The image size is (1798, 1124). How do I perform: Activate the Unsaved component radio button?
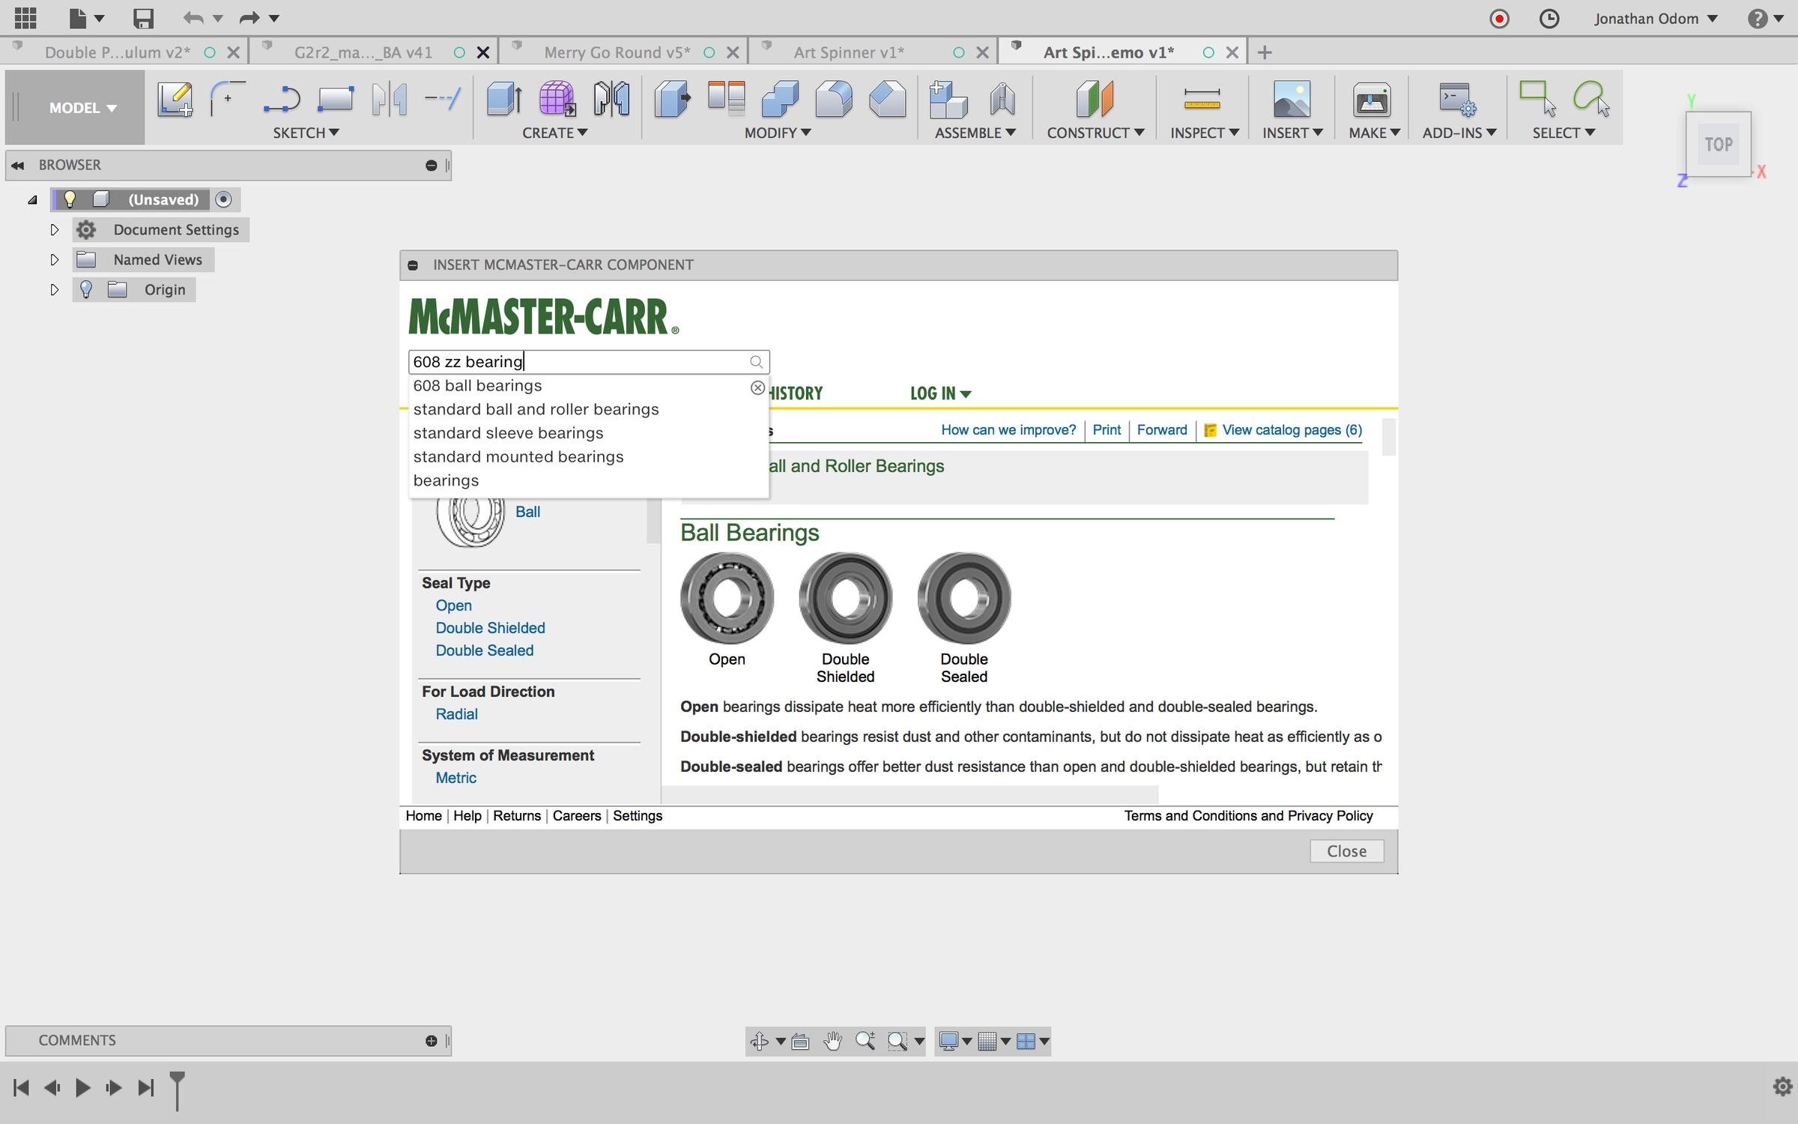click(x=223, y=199)
